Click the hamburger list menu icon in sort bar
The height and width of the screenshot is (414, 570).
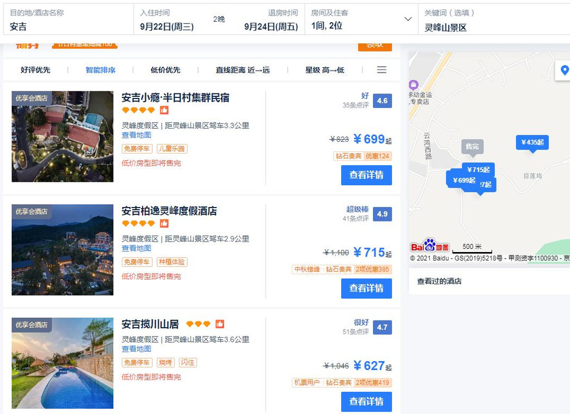point(381,70)
